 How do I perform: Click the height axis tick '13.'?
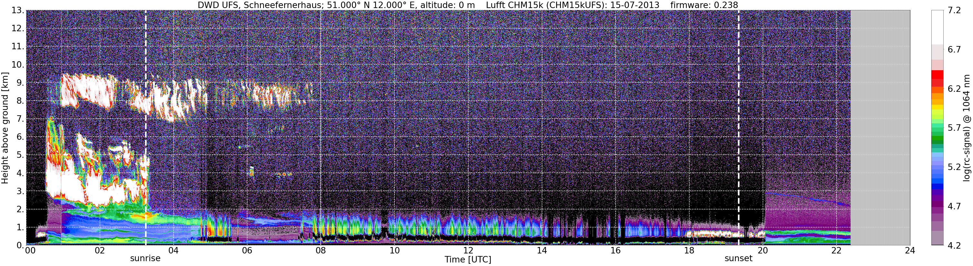click(18, 10)
